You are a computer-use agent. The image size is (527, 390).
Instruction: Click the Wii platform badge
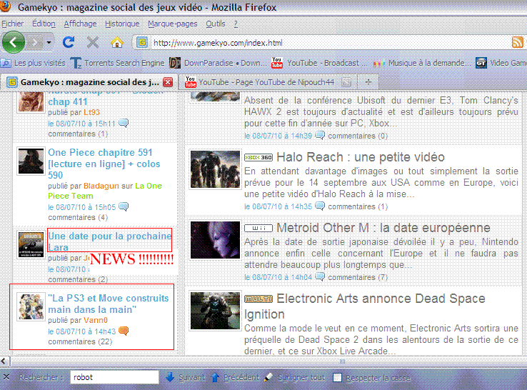coord(258,229)
